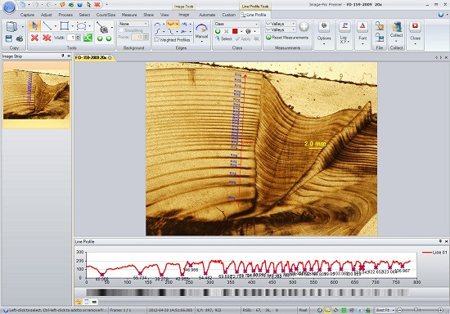Image resolution: width=450 pixels, height=314 pixels.
Task: Open the Measure ribbon tab
Action: pyautogui.click(x=129, y=15)
